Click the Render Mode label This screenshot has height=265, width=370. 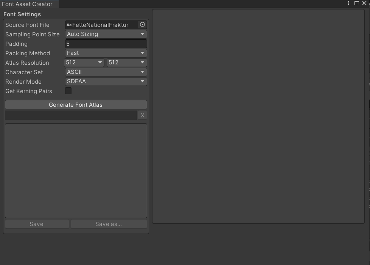[x=23, y=81]
